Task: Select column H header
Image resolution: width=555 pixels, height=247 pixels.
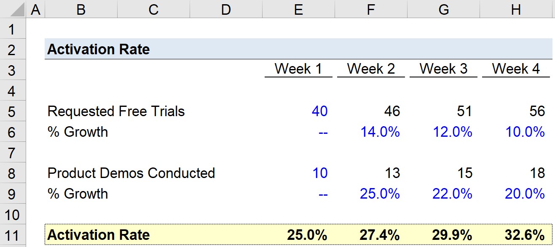Action: pyautogui.click(x=516, y=9)
